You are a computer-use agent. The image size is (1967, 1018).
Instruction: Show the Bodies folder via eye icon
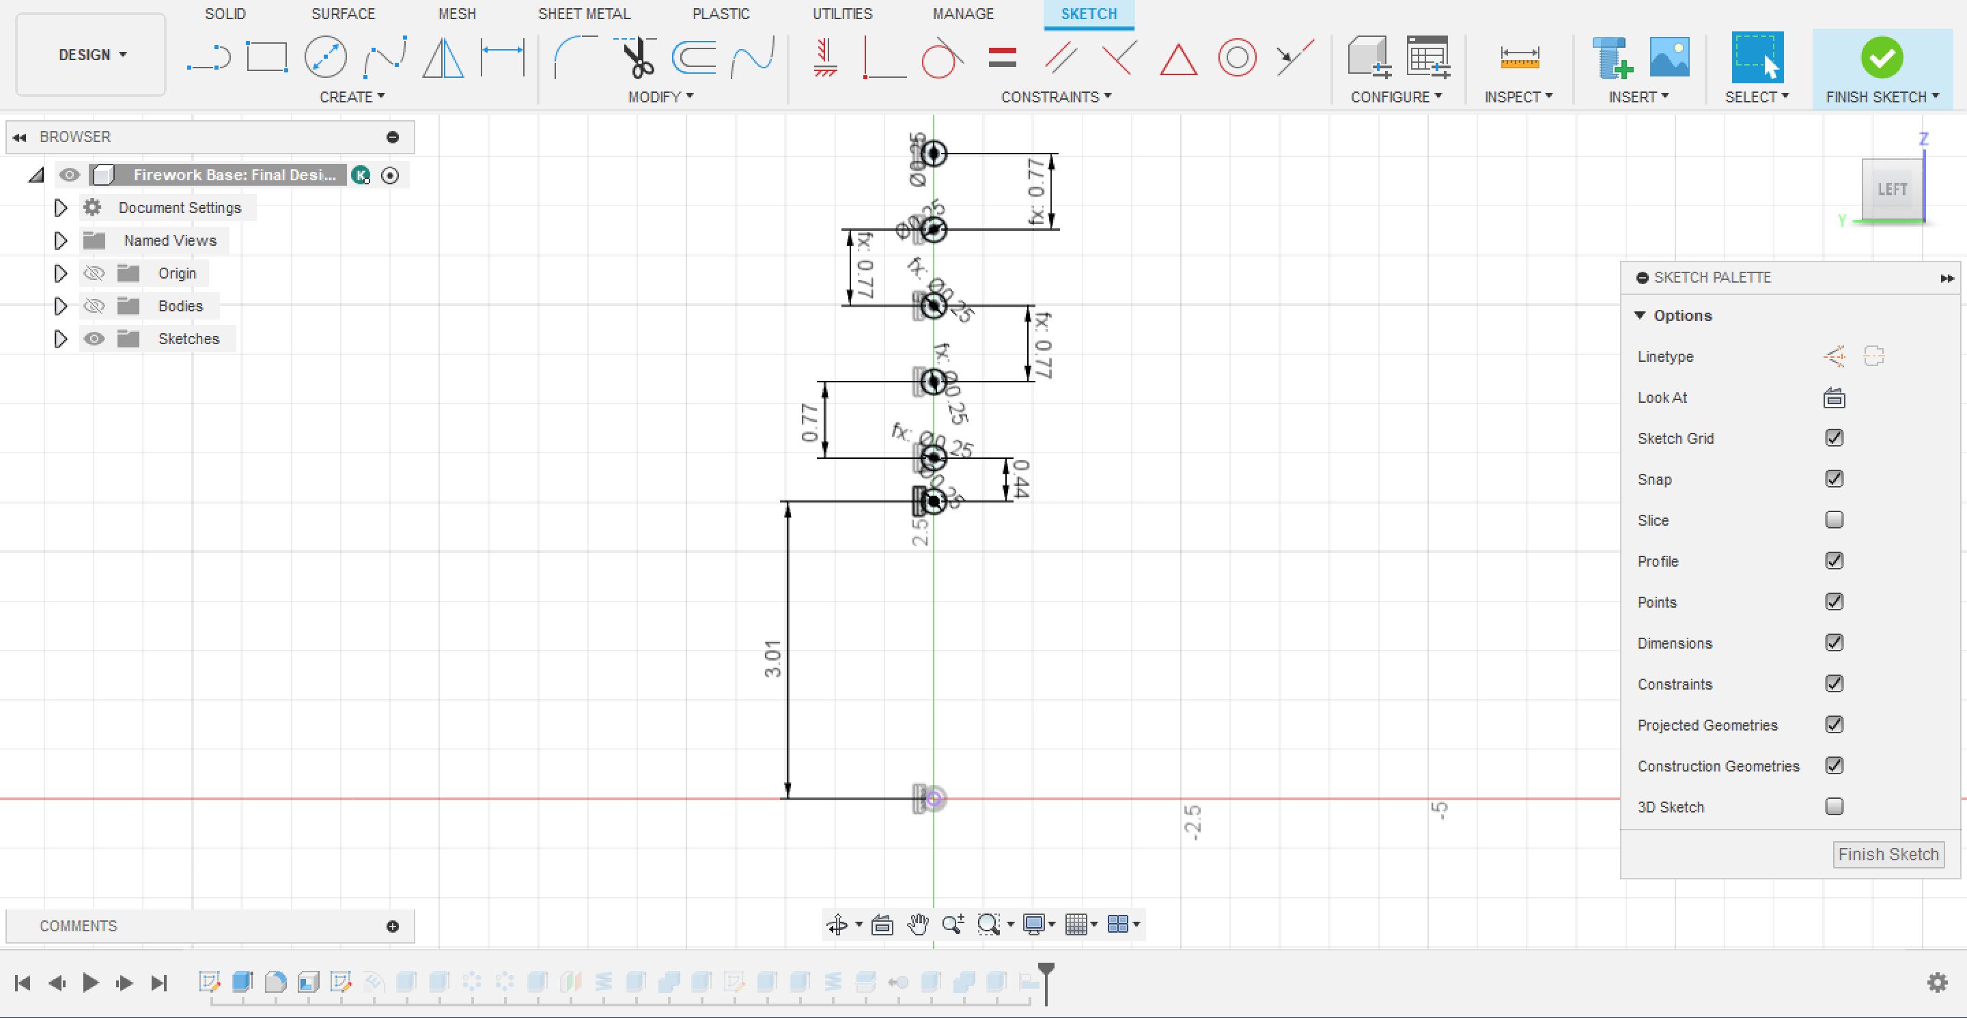coord(94,306)
